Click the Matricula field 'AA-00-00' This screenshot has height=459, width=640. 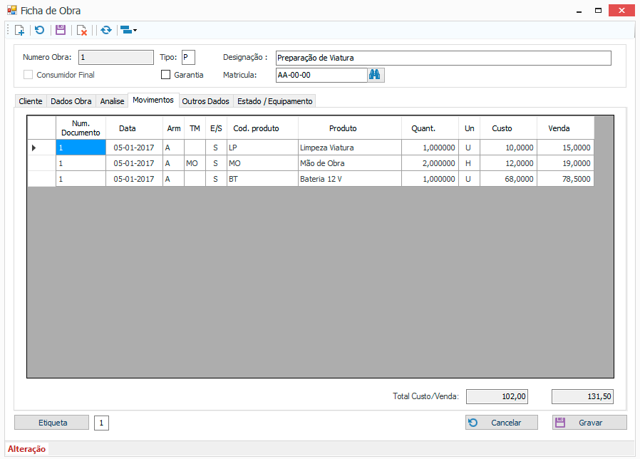pos(321,75)
